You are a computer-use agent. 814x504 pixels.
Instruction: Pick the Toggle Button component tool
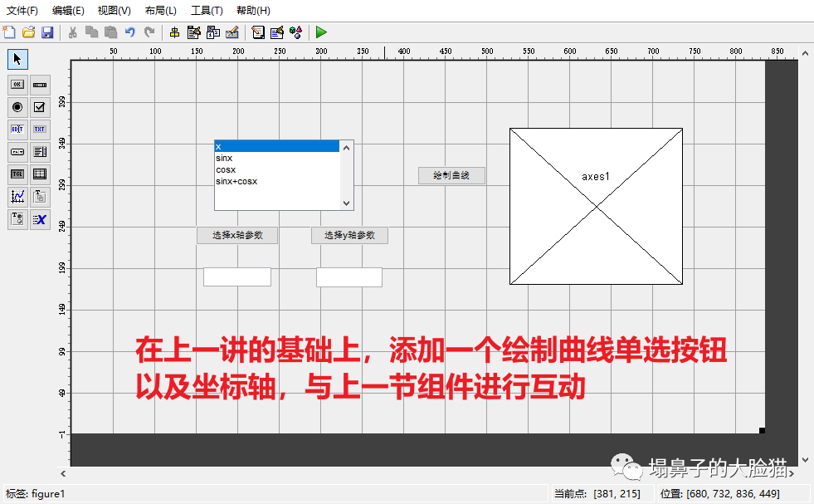click(17, 174)
